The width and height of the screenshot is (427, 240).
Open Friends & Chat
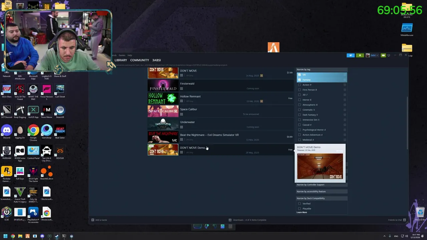(397, 220)
